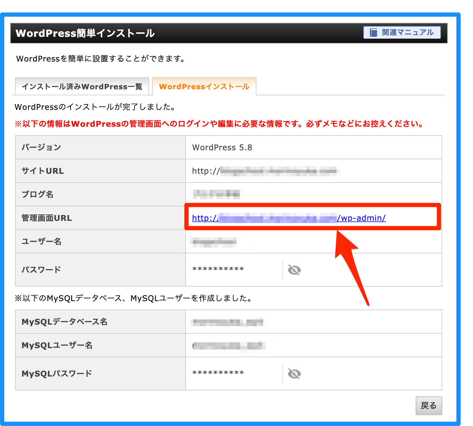473x426 pixels.
Task: Click the サイトURL row label
Action: (43, 171)
